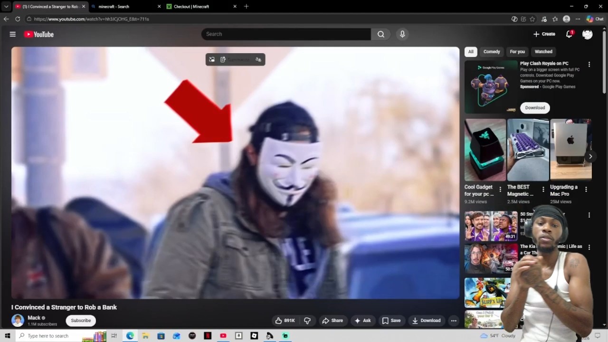
Task: Select the For you filter chip
Action: tap(517, 51)
